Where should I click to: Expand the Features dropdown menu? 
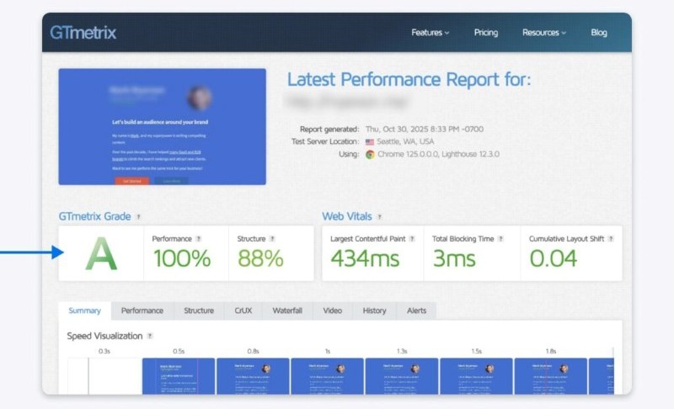430,33
